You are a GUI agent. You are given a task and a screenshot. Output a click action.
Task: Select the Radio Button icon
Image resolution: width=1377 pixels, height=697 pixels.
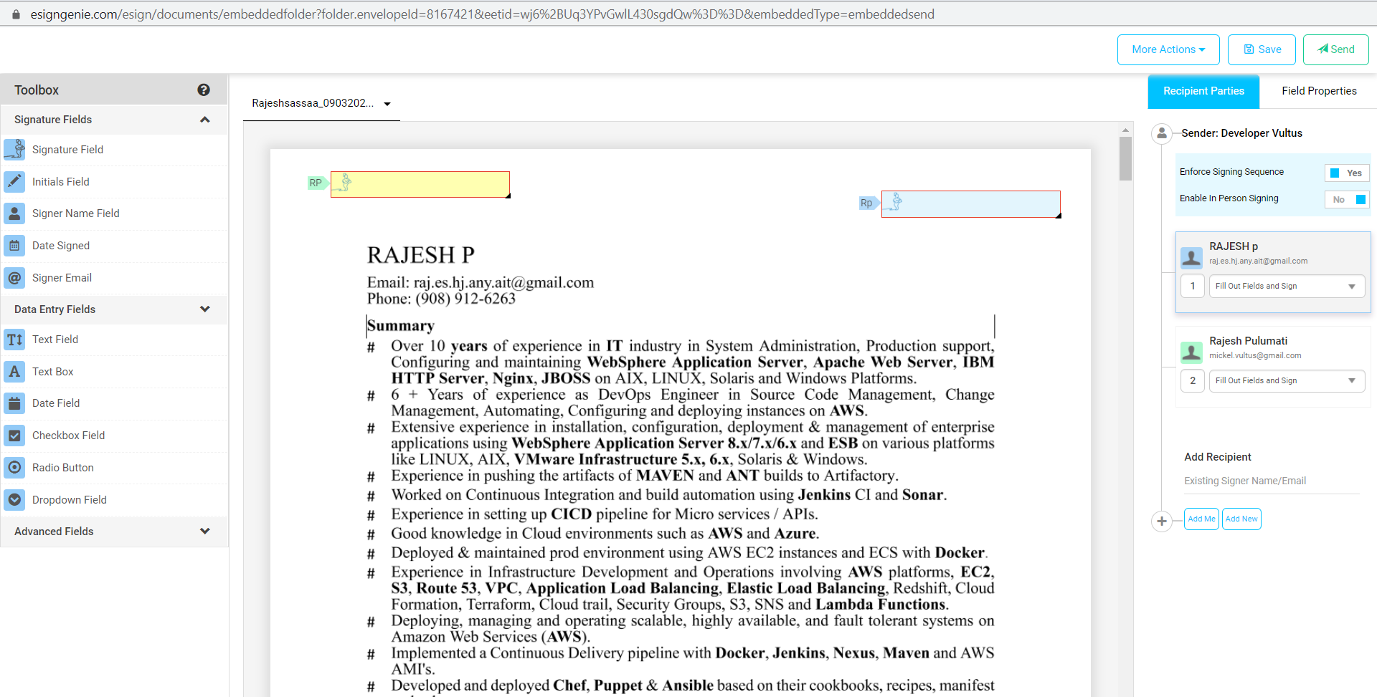14,468
